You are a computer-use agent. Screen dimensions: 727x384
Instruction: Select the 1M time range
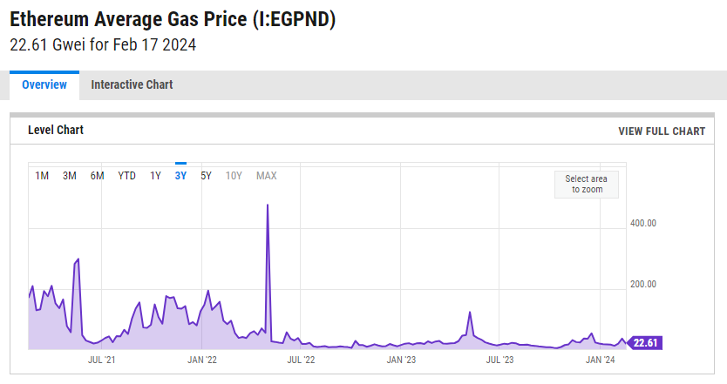point(42,176)
